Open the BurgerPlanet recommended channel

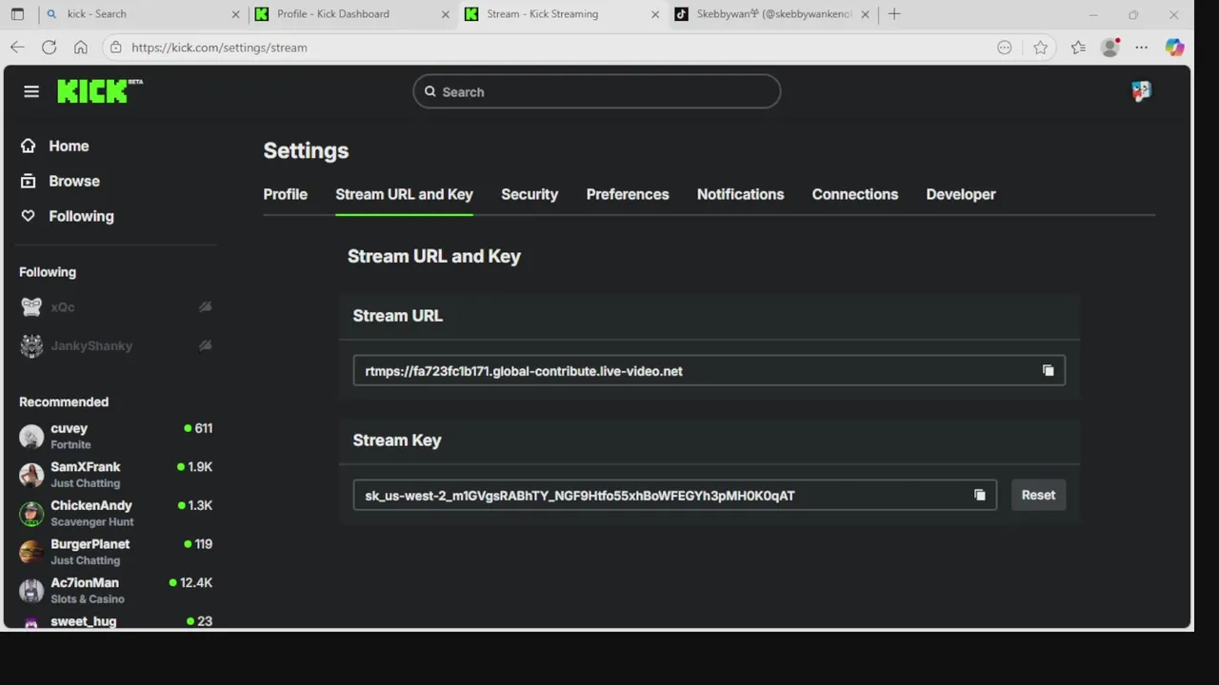tap(116, 552)
